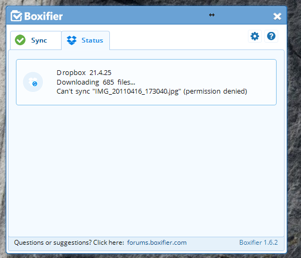Click the Downloading 685 files status text
This screenshot has width=301, height=258.
pos(96,82)
